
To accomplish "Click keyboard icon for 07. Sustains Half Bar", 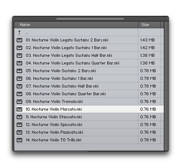I will tap(19, 86).
